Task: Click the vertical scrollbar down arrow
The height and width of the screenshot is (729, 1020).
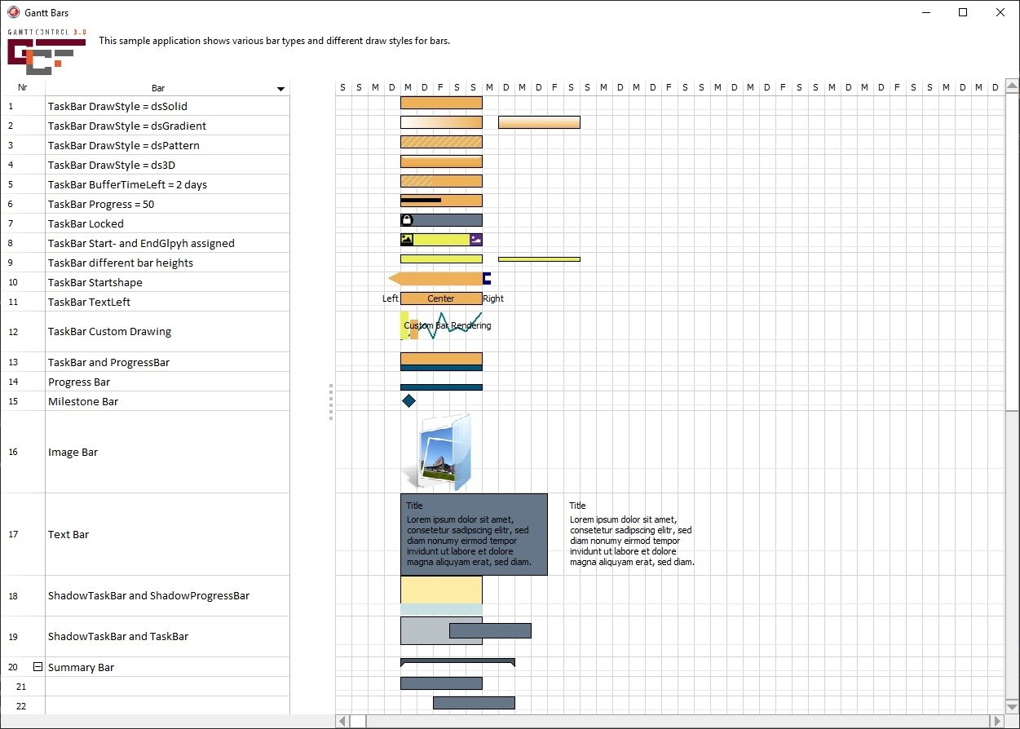Action: click(x=1012, y=706)
